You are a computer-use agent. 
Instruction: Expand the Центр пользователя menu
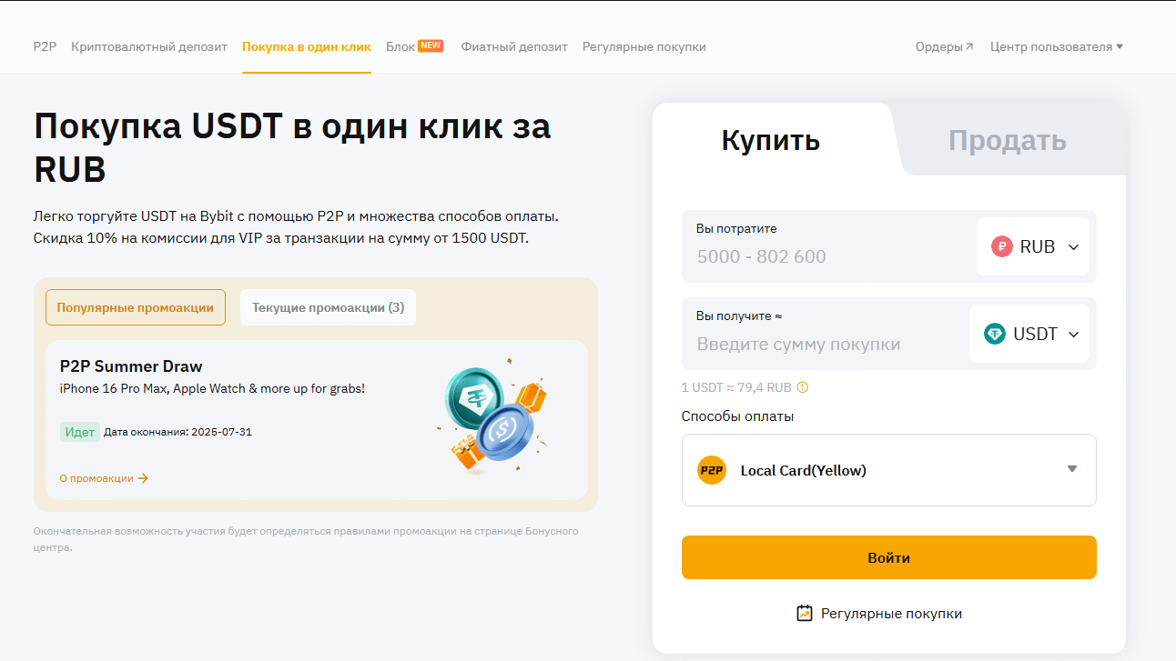tap(1056, 46)
